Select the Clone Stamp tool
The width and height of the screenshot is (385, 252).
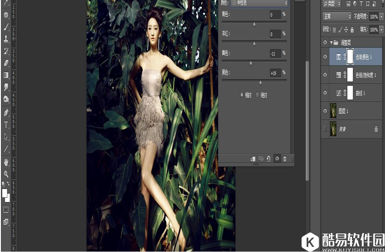(x=6, y=39)
